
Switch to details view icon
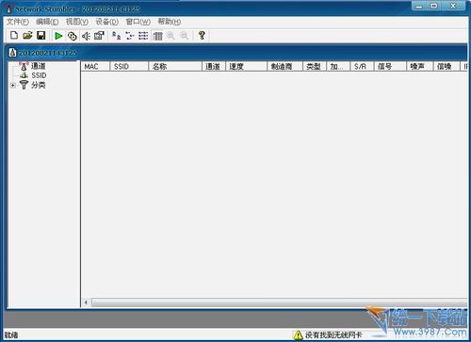click(157, 36)
